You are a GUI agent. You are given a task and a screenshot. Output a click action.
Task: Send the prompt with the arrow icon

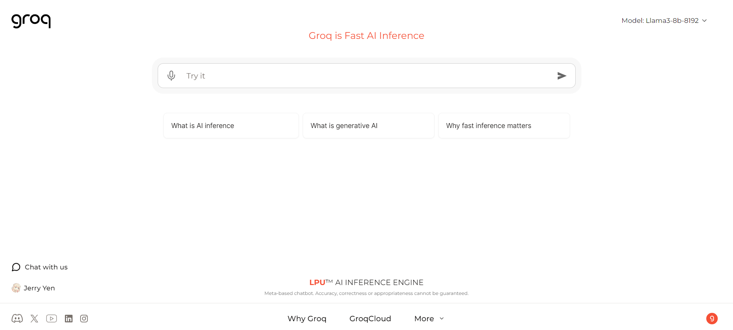coord(562,76)
